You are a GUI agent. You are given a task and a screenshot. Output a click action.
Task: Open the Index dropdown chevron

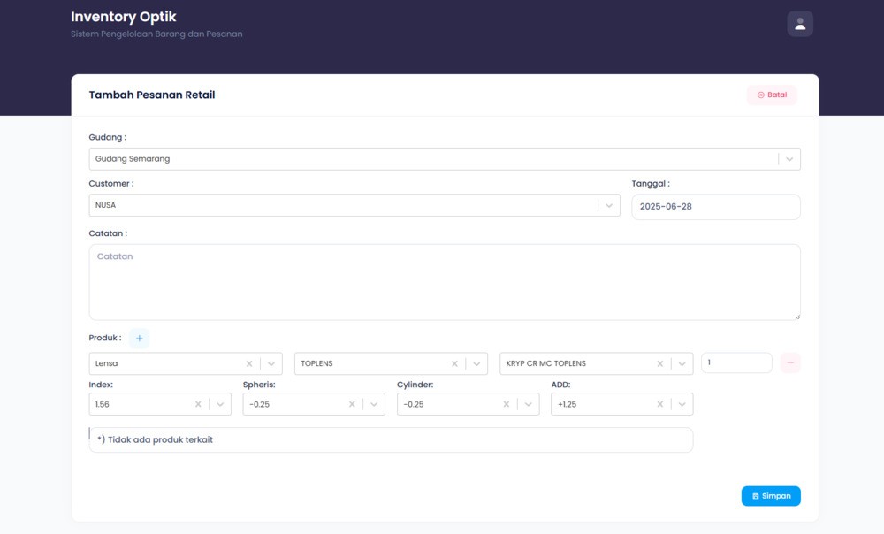click(x=220, y=404)
